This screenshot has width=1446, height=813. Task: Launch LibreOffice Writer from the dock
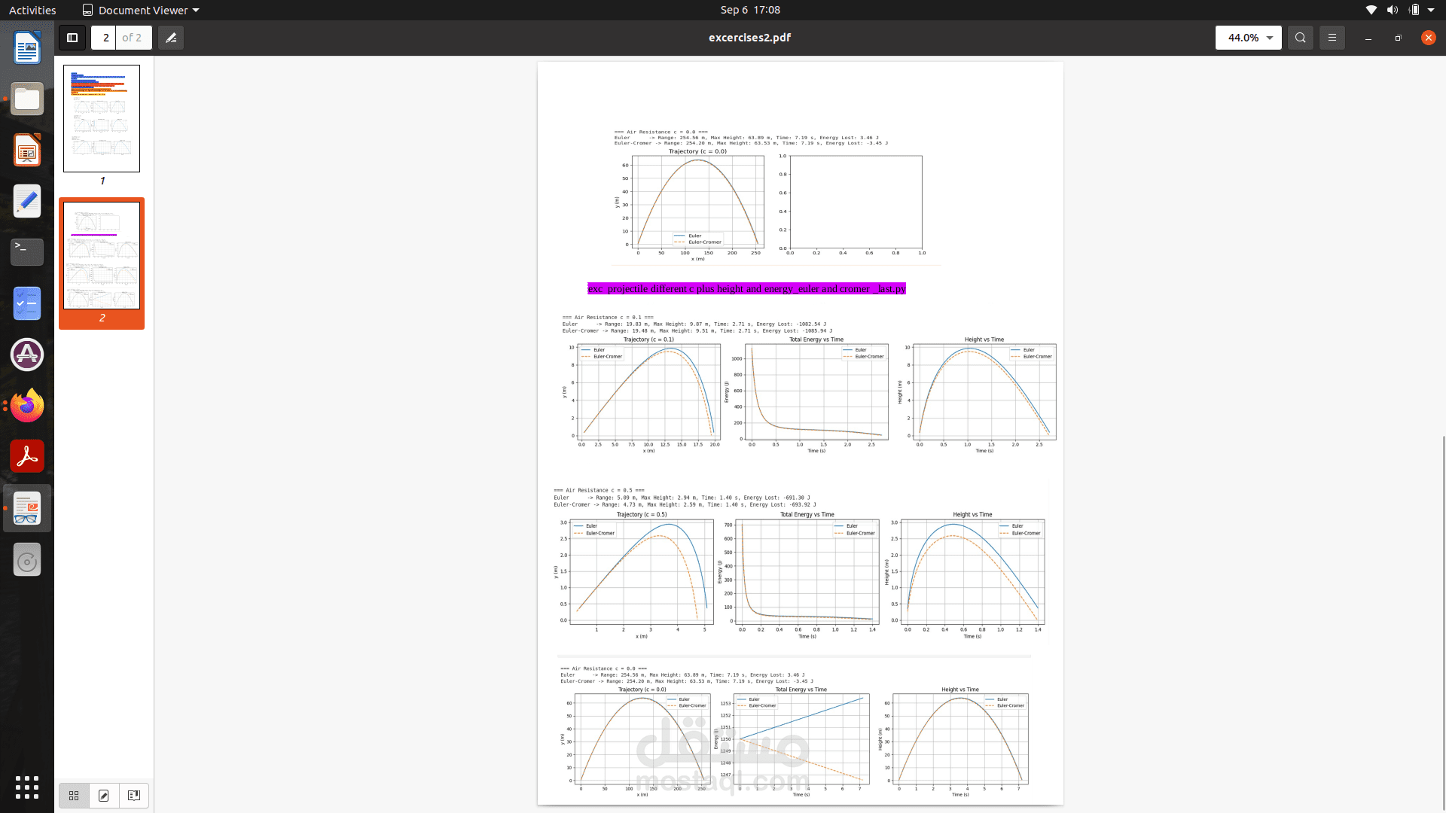(27, 49)
